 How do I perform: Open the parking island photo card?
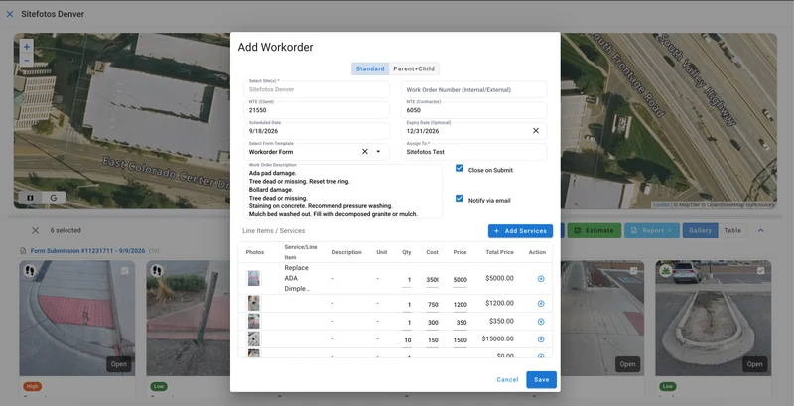pyautogui.click(x=713, y=318)
